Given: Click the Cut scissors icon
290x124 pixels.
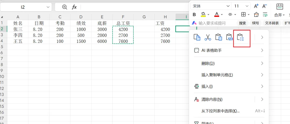Looking at the screenshot, I should [x=208, y=37].
